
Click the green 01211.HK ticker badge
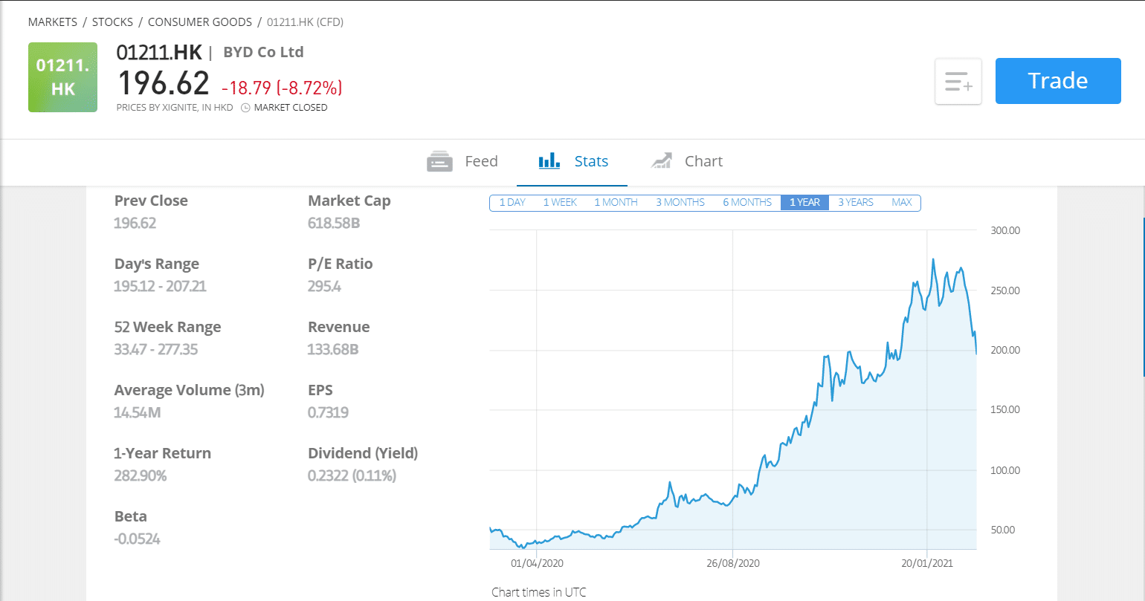point(62,77)
